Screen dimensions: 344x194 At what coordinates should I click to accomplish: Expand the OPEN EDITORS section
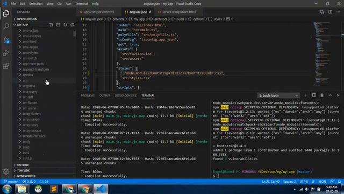click(44, 19)
